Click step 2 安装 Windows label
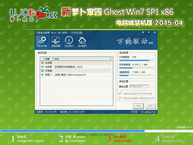 (75, 137)
